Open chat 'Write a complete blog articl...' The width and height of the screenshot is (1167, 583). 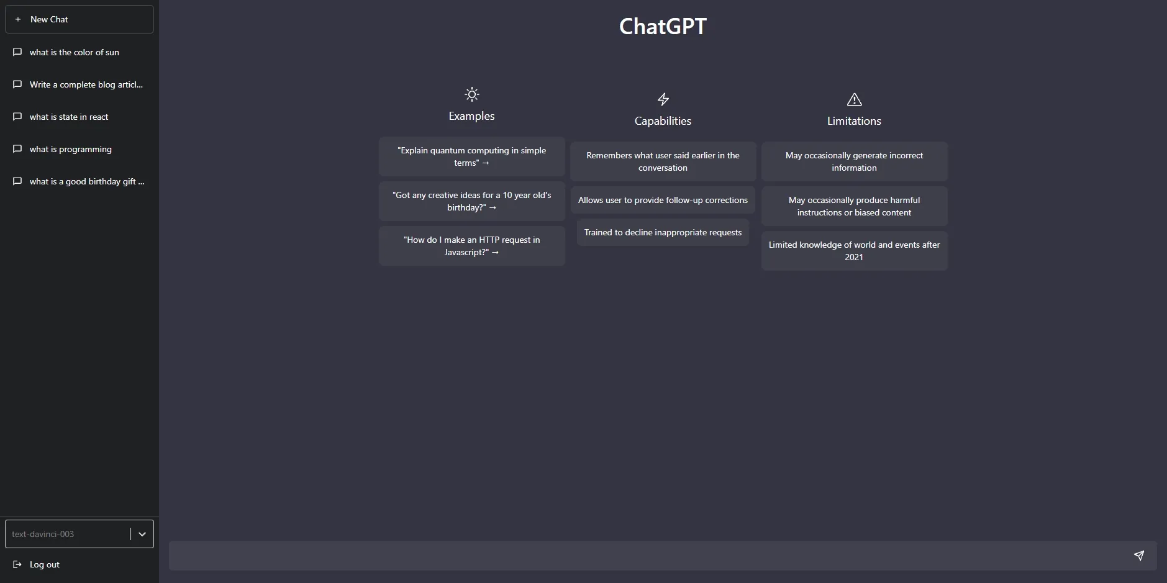click(79, 84)
